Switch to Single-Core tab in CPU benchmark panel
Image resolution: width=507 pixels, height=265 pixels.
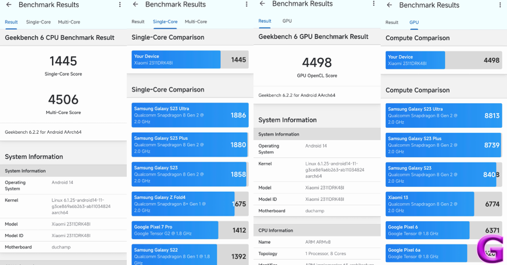38,22
